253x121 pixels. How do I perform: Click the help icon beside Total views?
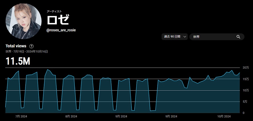31,46
